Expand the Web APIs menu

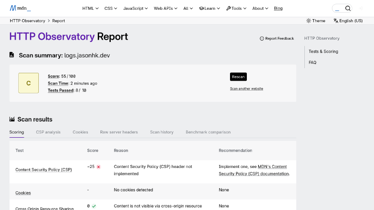(x=166, y=8)
